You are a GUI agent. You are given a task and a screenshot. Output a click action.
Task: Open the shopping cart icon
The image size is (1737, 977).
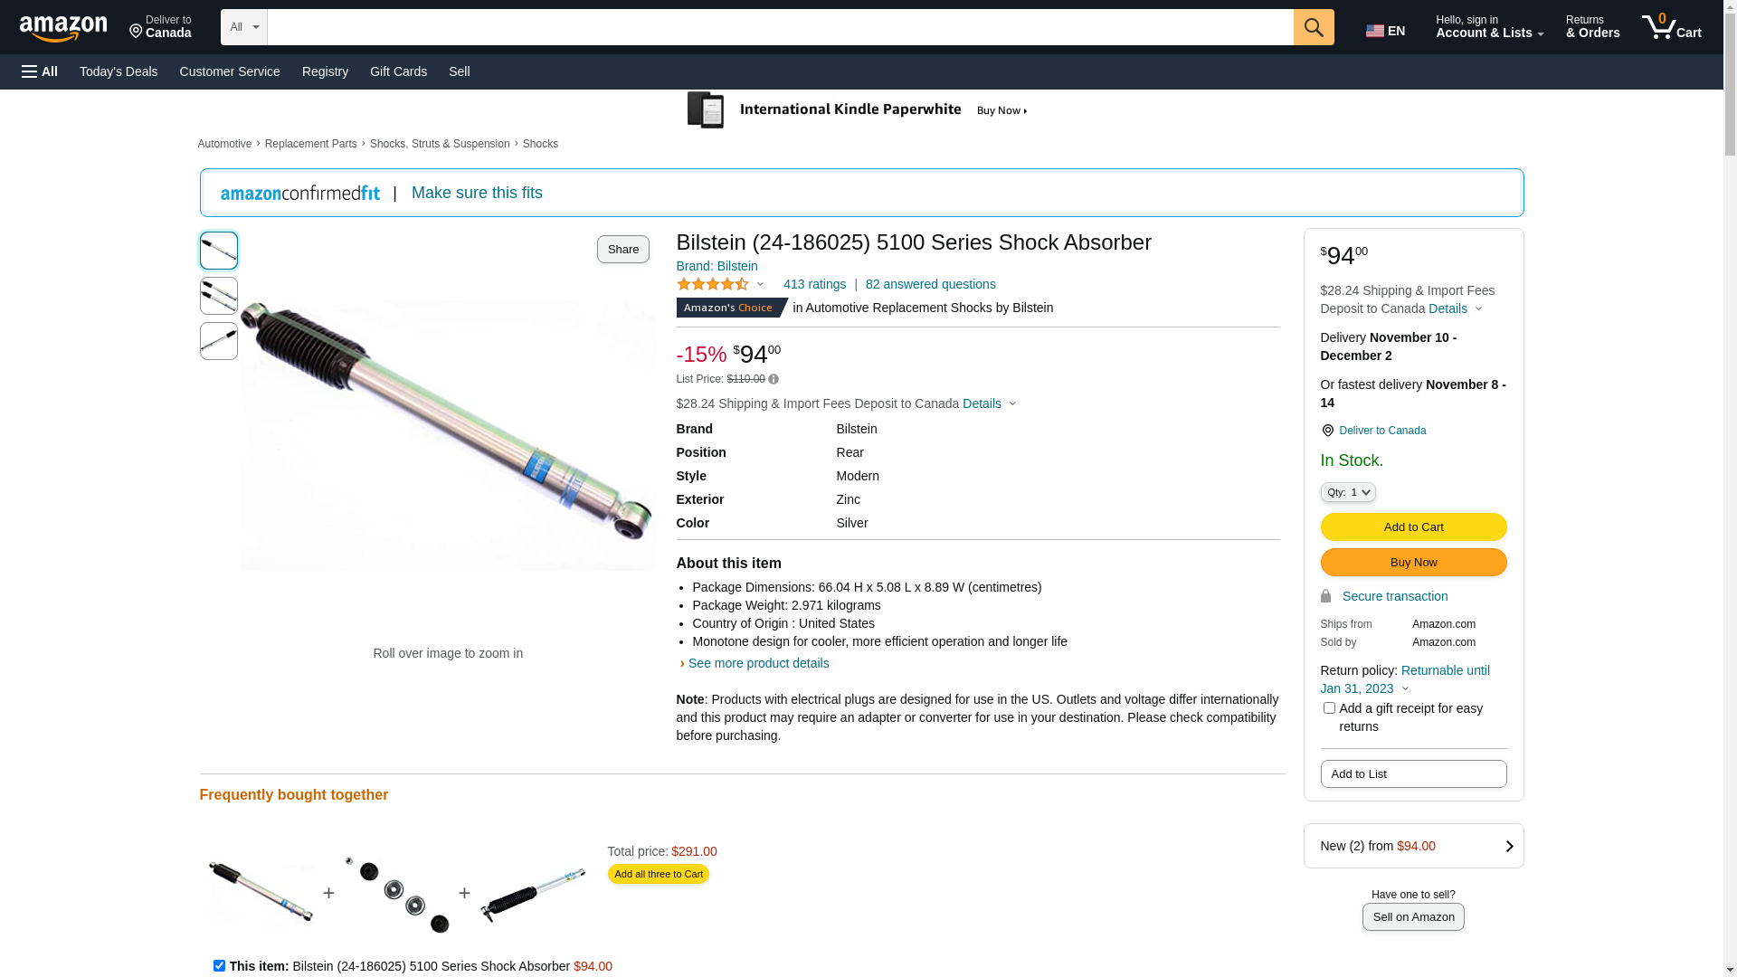[1671, 27]
